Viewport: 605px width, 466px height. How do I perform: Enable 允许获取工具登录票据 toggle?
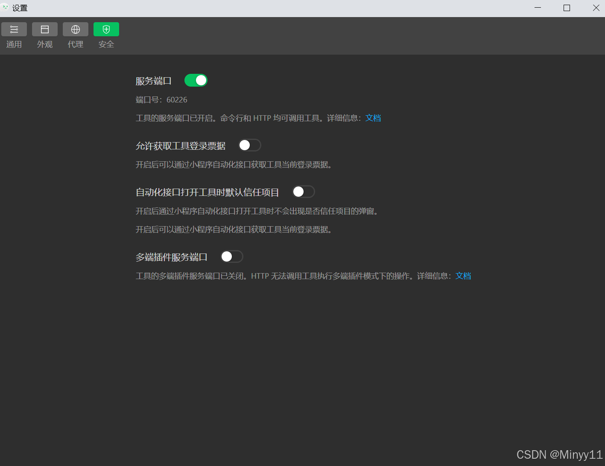click(x=250, y=146)
